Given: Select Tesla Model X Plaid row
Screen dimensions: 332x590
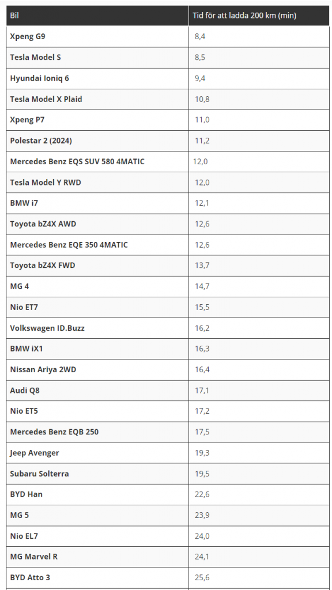Looking at the screenshot, I should tap(168, 99).
